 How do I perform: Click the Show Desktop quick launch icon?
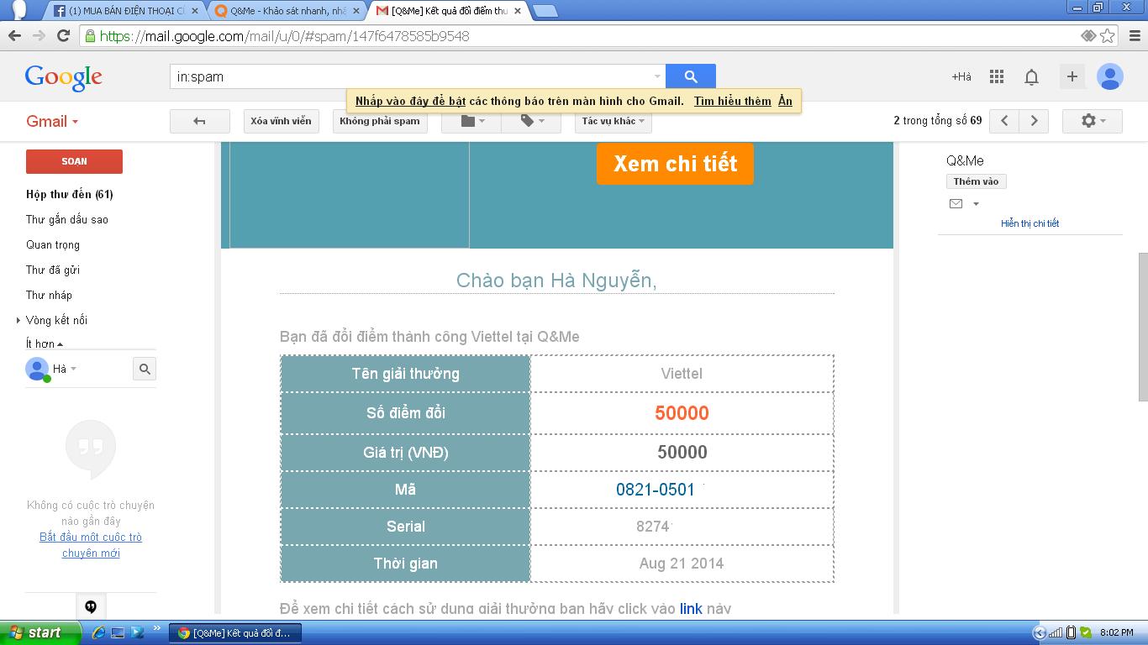pyautogui.click(x=118, y=632)
